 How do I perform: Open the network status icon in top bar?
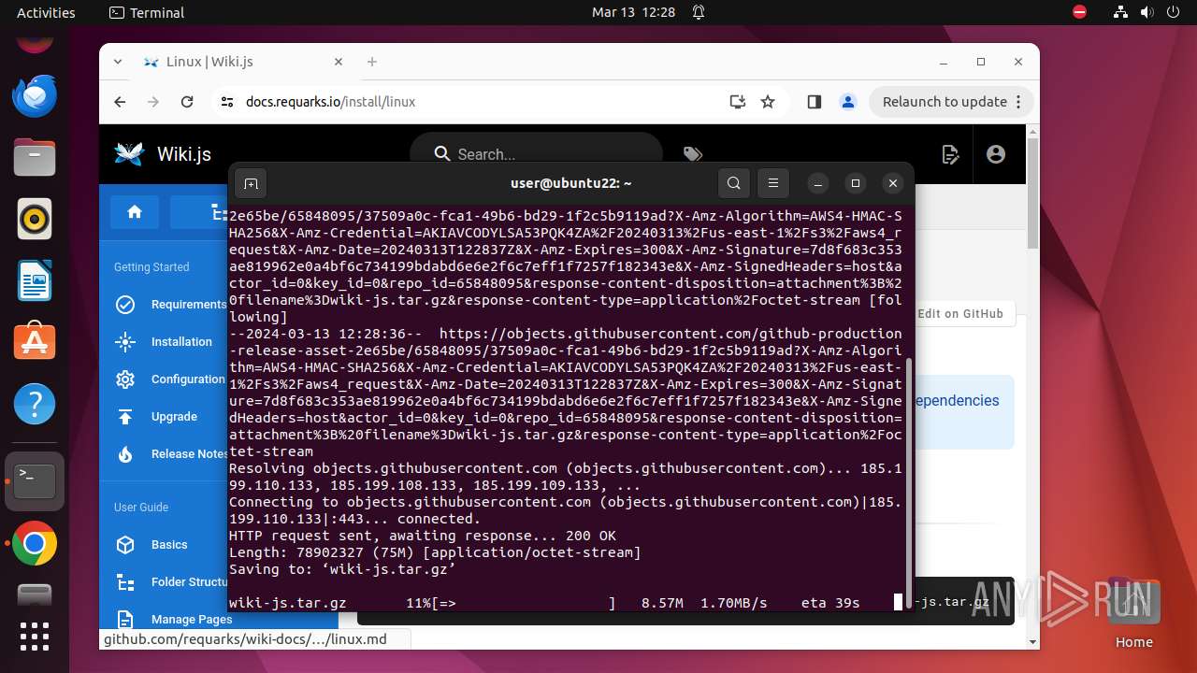click(x=1120, y=13)
